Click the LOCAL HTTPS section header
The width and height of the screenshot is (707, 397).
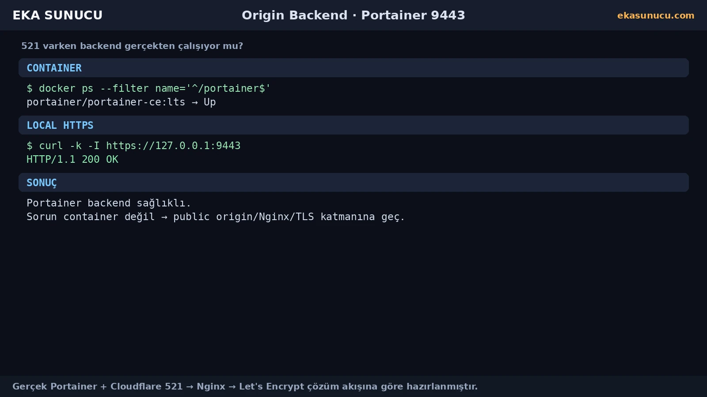pos(353,125)
